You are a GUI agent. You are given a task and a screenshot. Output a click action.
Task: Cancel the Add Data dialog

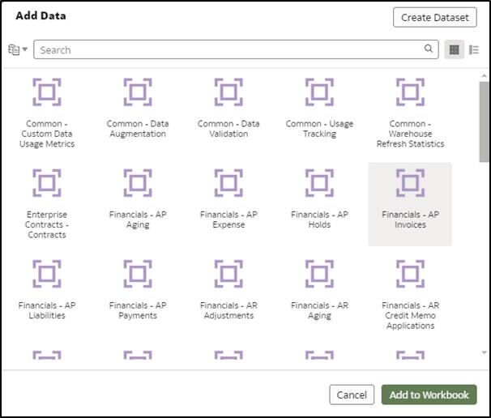tap(352, 395)
